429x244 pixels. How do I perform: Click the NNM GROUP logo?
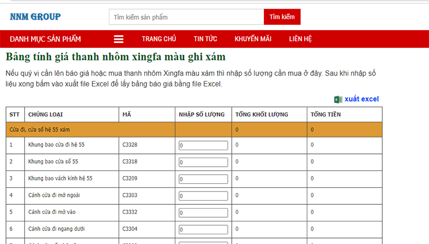(35, 17)
